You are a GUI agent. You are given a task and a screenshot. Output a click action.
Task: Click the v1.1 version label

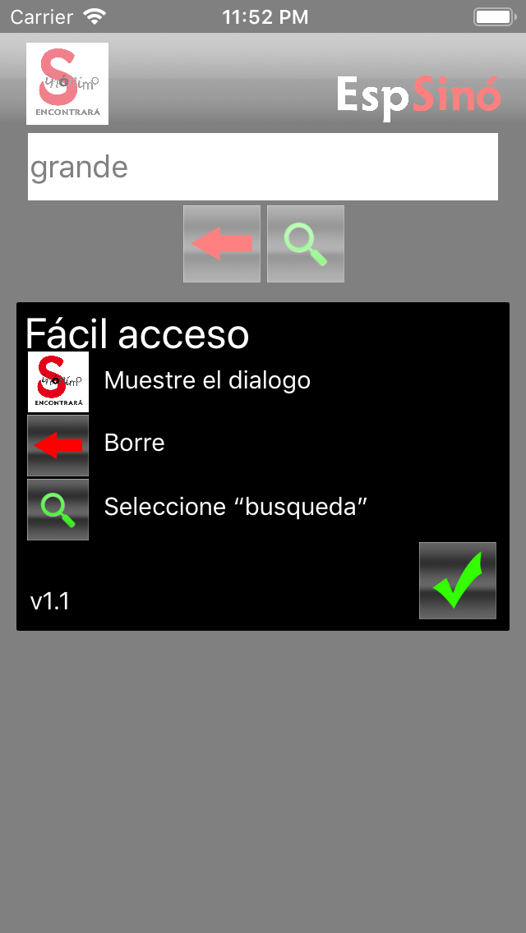pos(50,601)
